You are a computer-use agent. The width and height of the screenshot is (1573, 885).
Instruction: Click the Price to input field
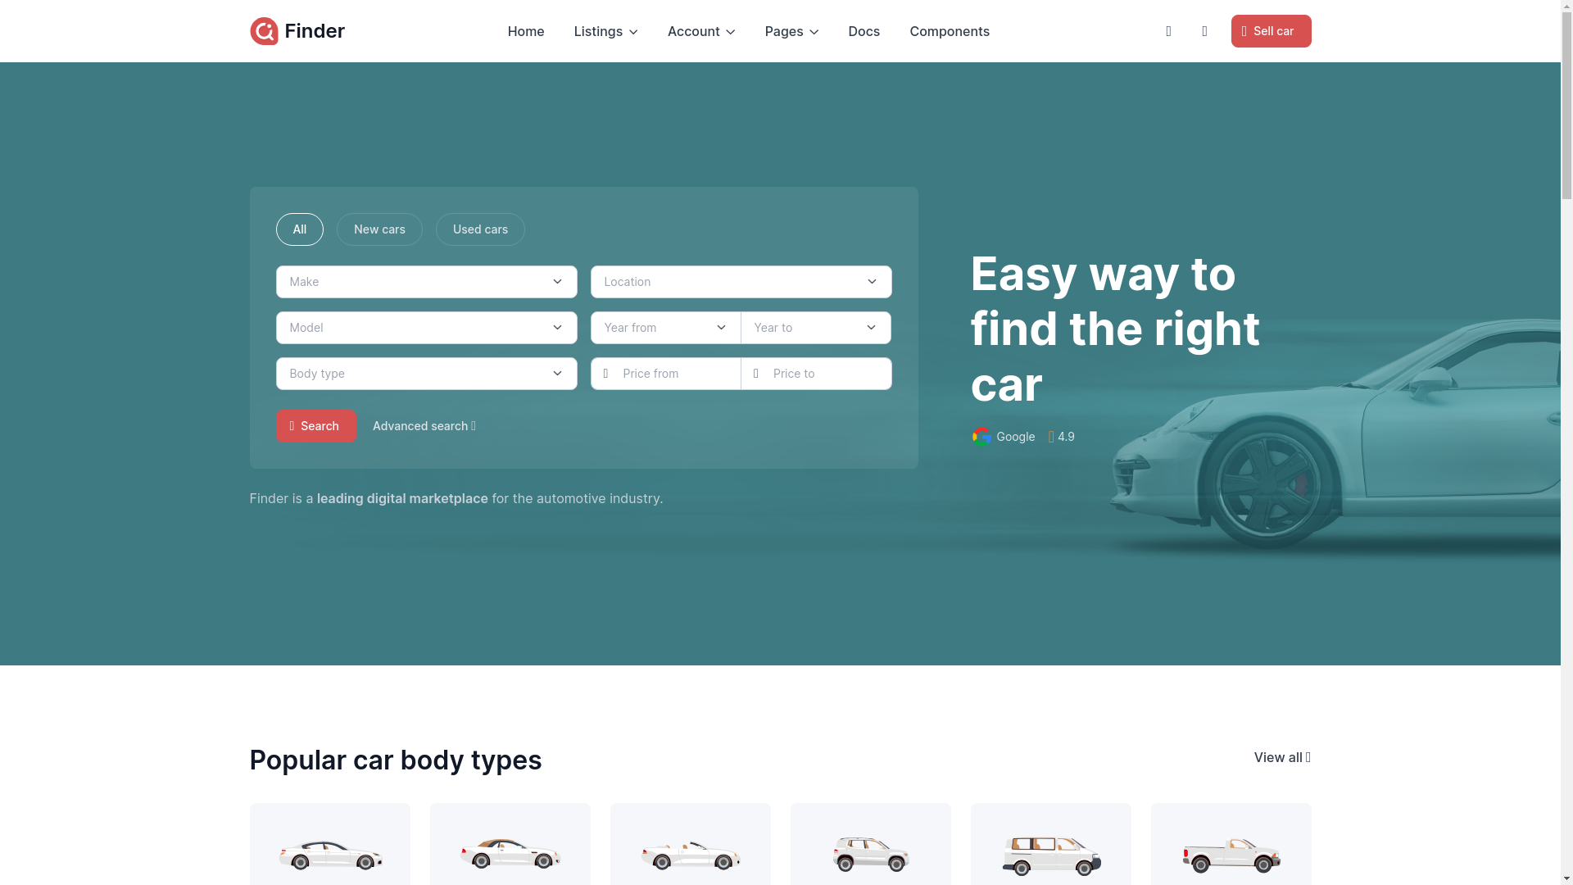click(x=816, y=374)
